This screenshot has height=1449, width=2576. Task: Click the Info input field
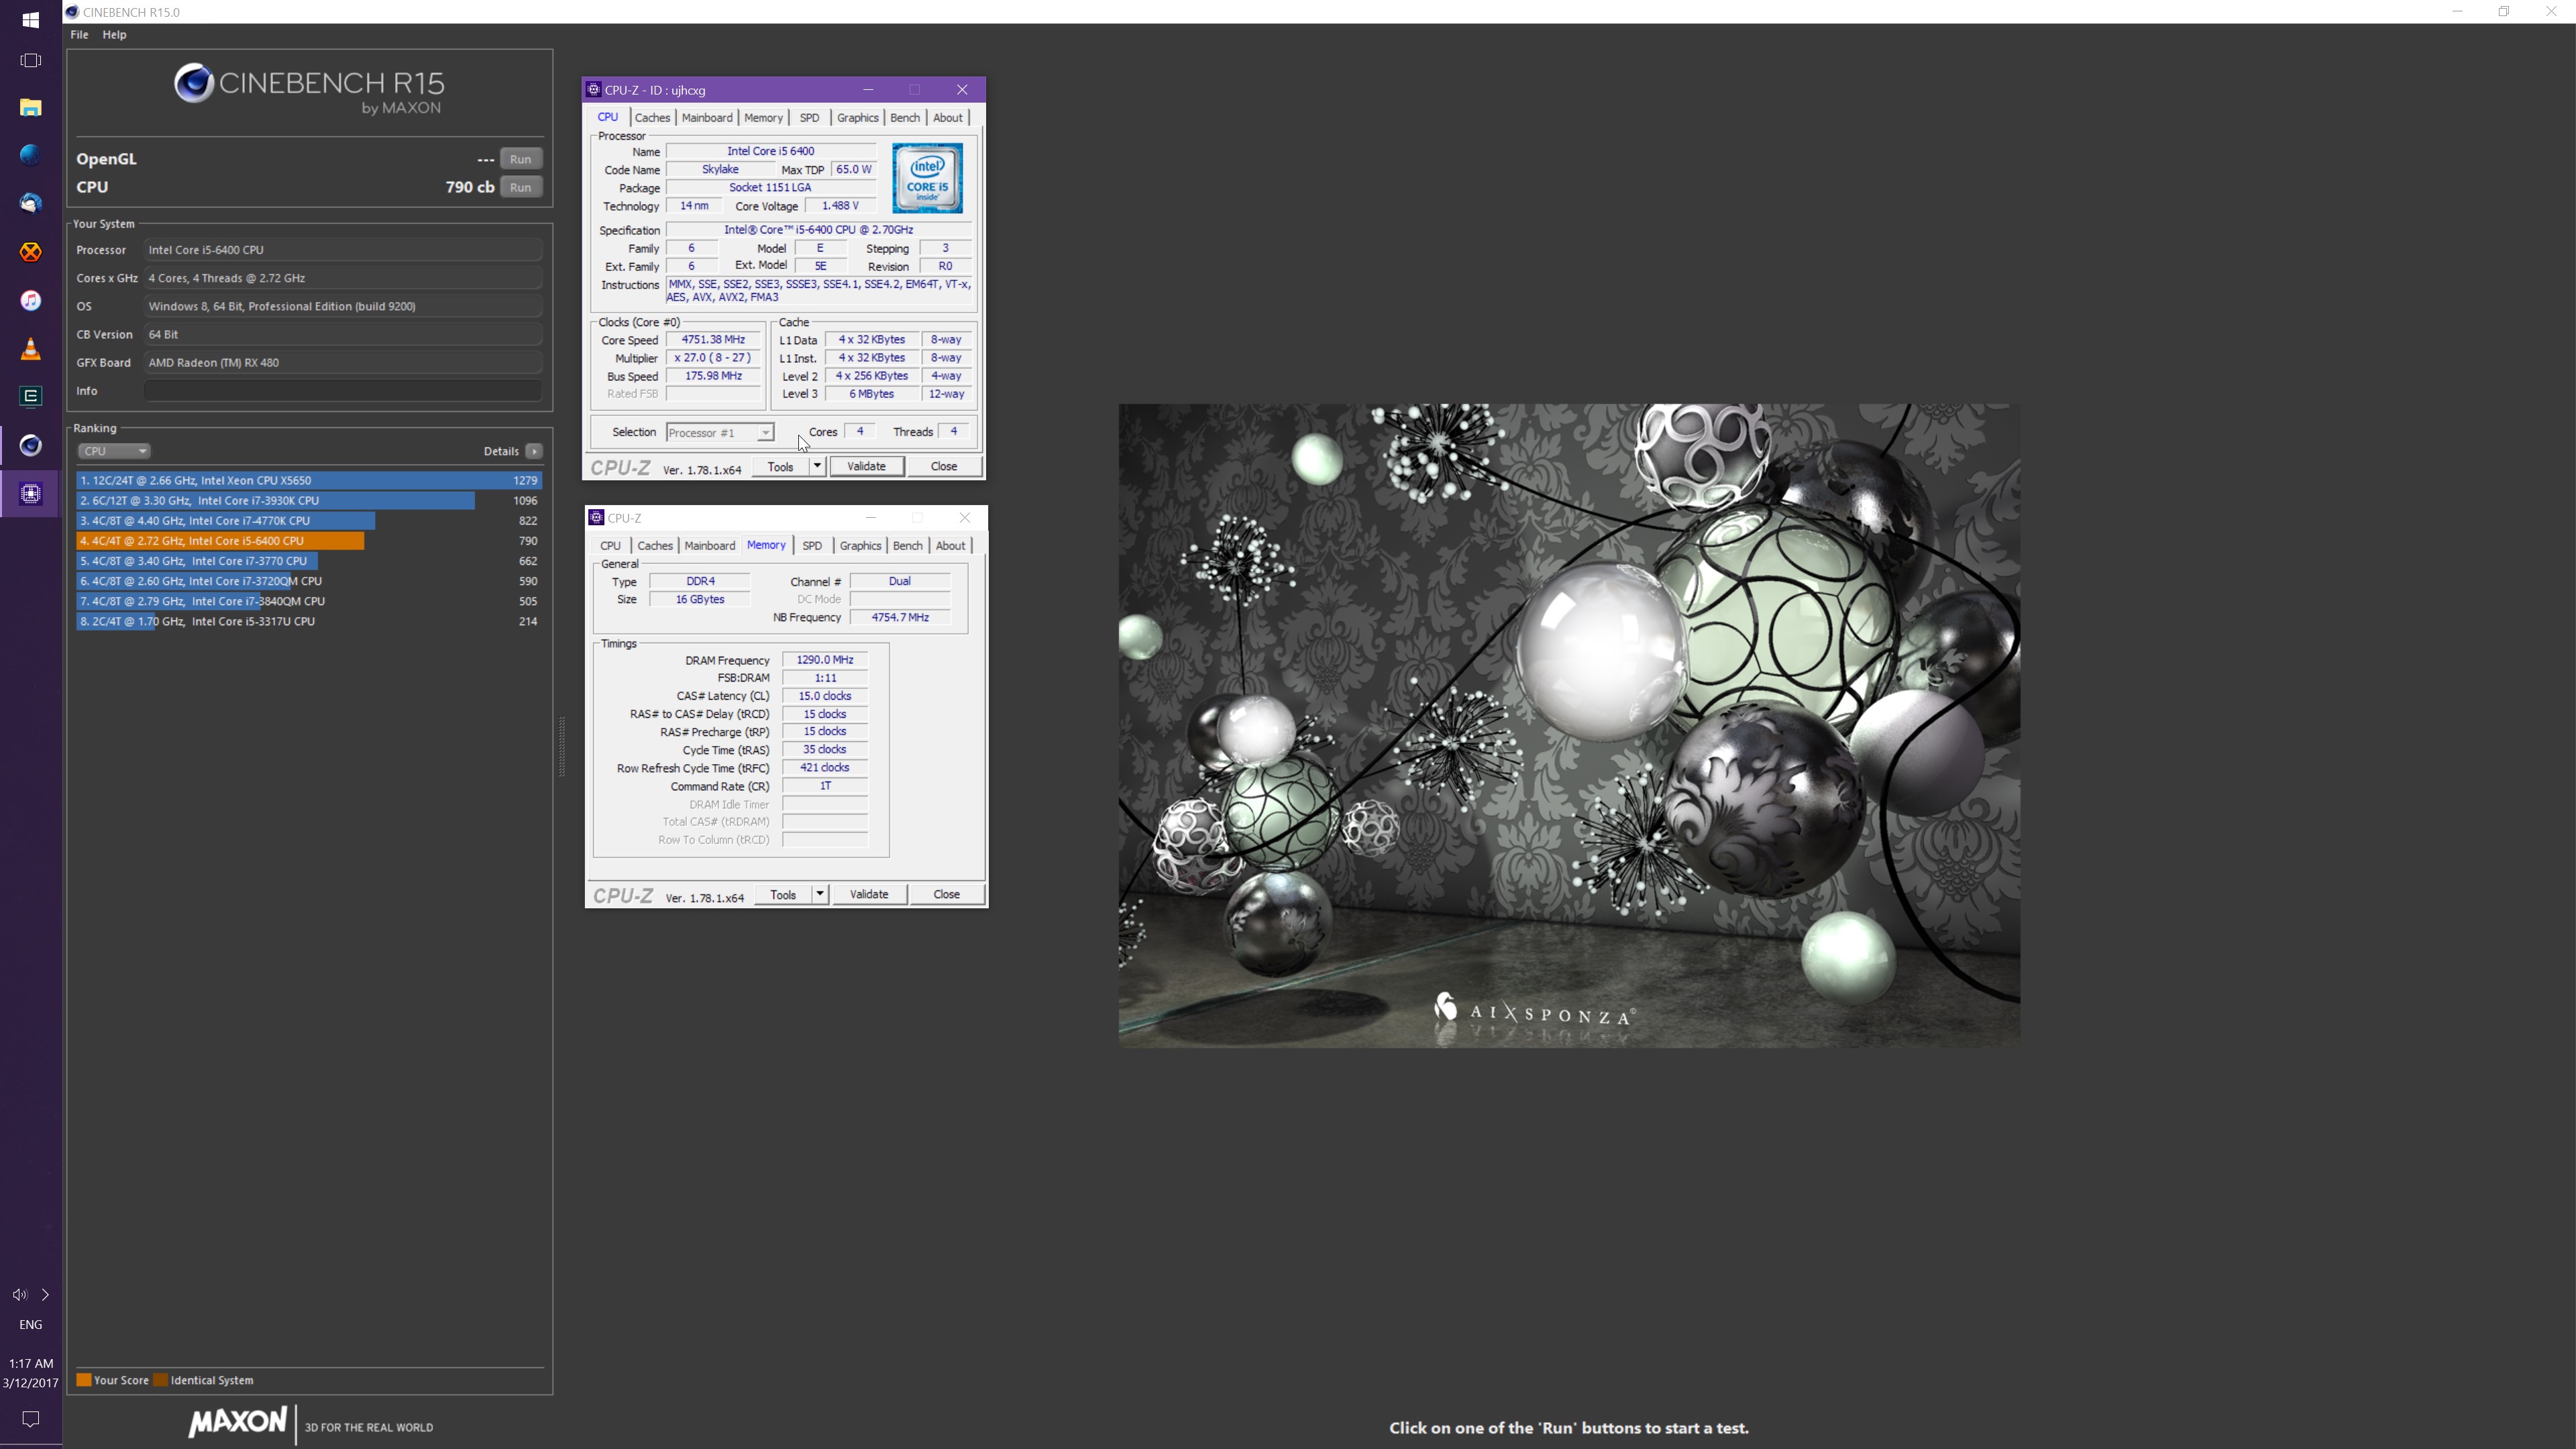(343, 391)
